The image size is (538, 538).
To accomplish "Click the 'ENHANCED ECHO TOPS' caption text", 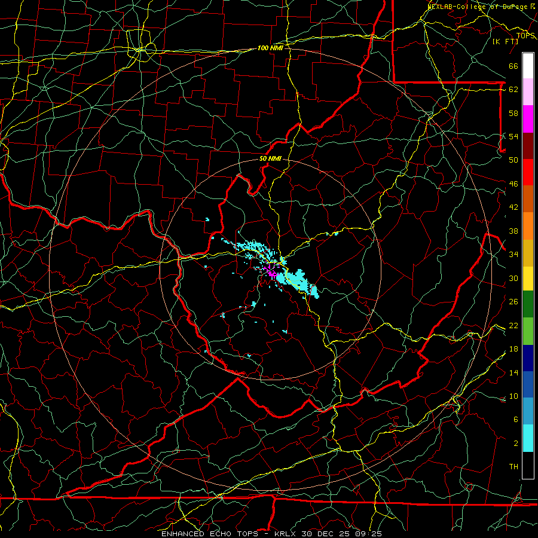I will tap(210, 534).
